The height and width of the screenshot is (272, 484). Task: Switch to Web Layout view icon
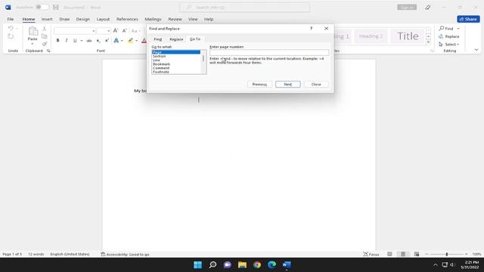coord(417,254)
